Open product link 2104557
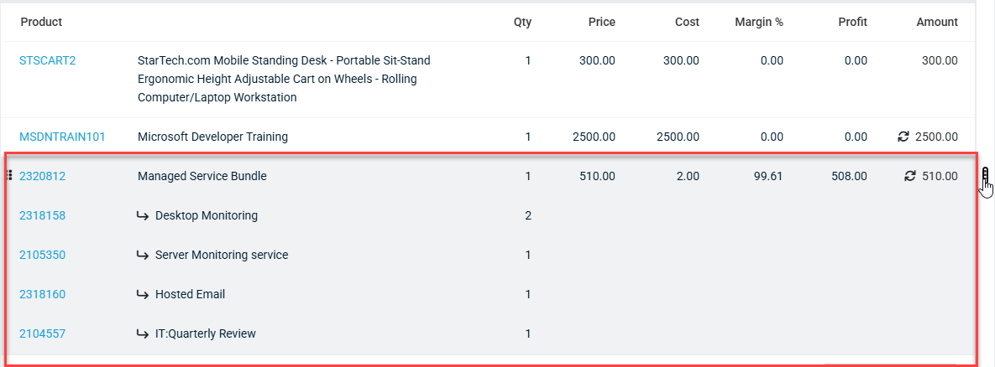The image size is (995, 367). (43, 333)
